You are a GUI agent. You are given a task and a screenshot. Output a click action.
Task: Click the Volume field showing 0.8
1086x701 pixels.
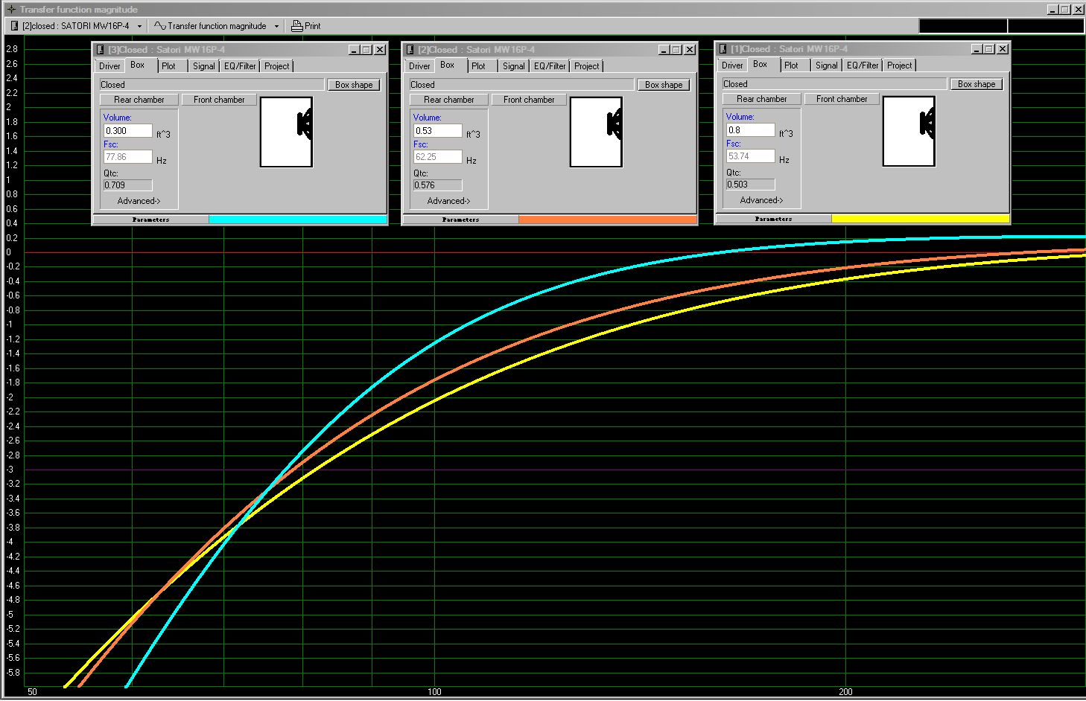tap(751, 130)
